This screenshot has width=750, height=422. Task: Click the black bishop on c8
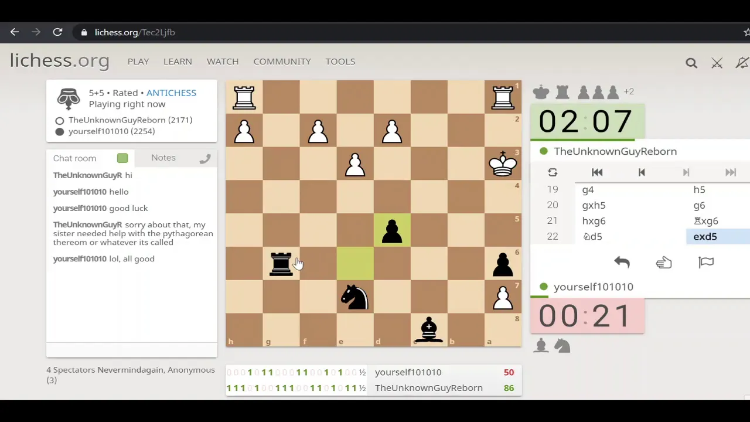click(x=429, y=329)
